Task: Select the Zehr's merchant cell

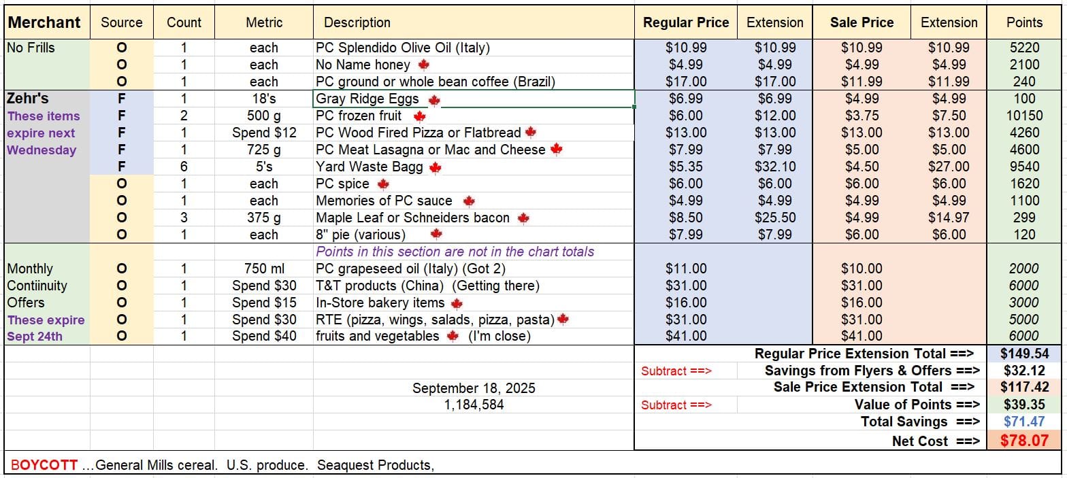Action: 28,99
